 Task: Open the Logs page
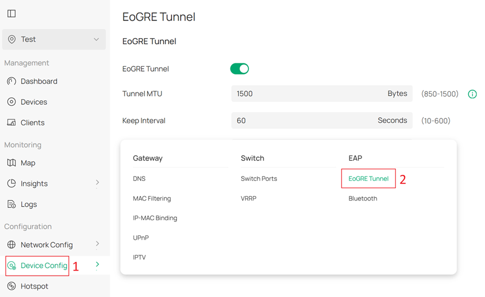click(29, 205)
